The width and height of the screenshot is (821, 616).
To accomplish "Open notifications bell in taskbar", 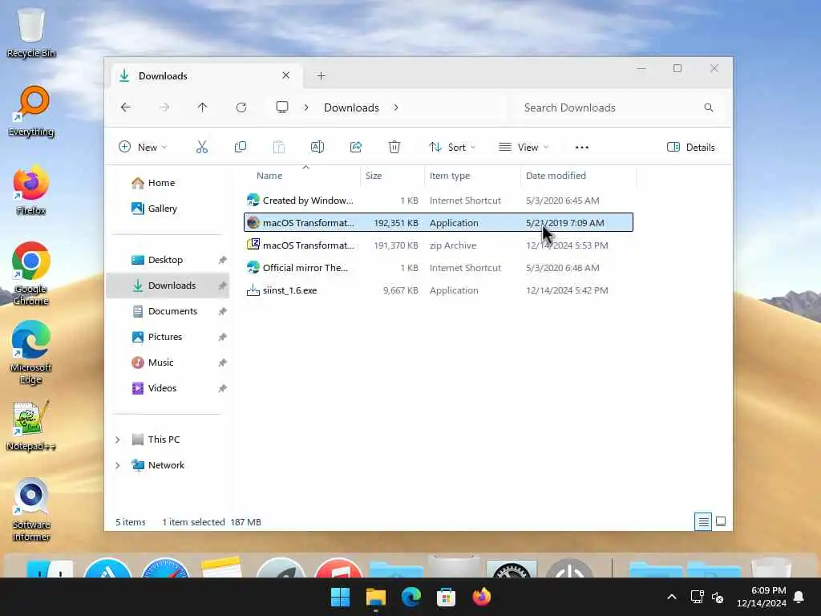I will tap(799, 597).
